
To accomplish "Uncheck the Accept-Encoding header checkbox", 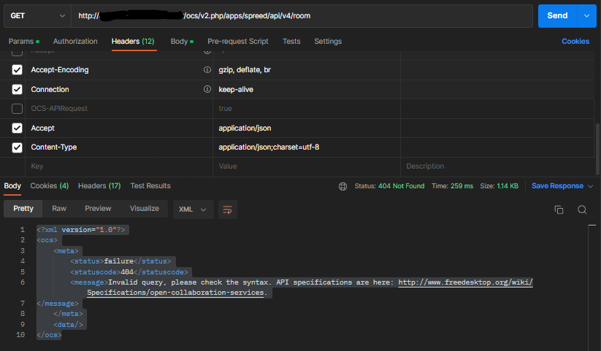I will (x=17, y=70).
